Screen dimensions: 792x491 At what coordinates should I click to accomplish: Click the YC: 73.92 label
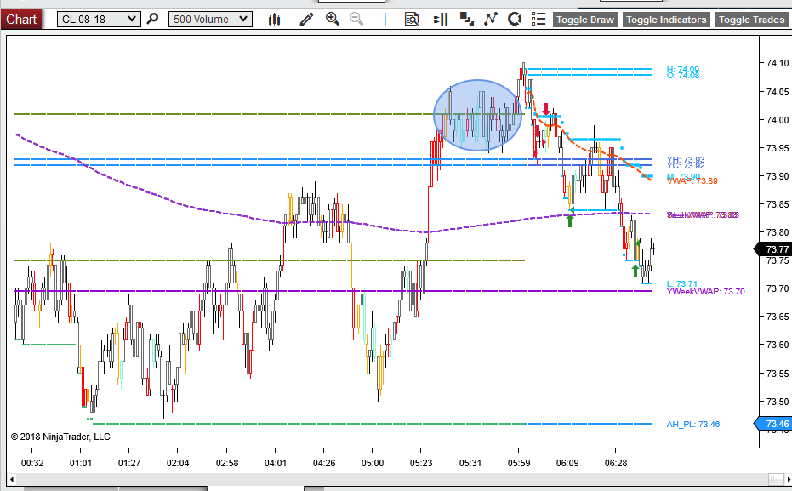[x=686, y=166]
